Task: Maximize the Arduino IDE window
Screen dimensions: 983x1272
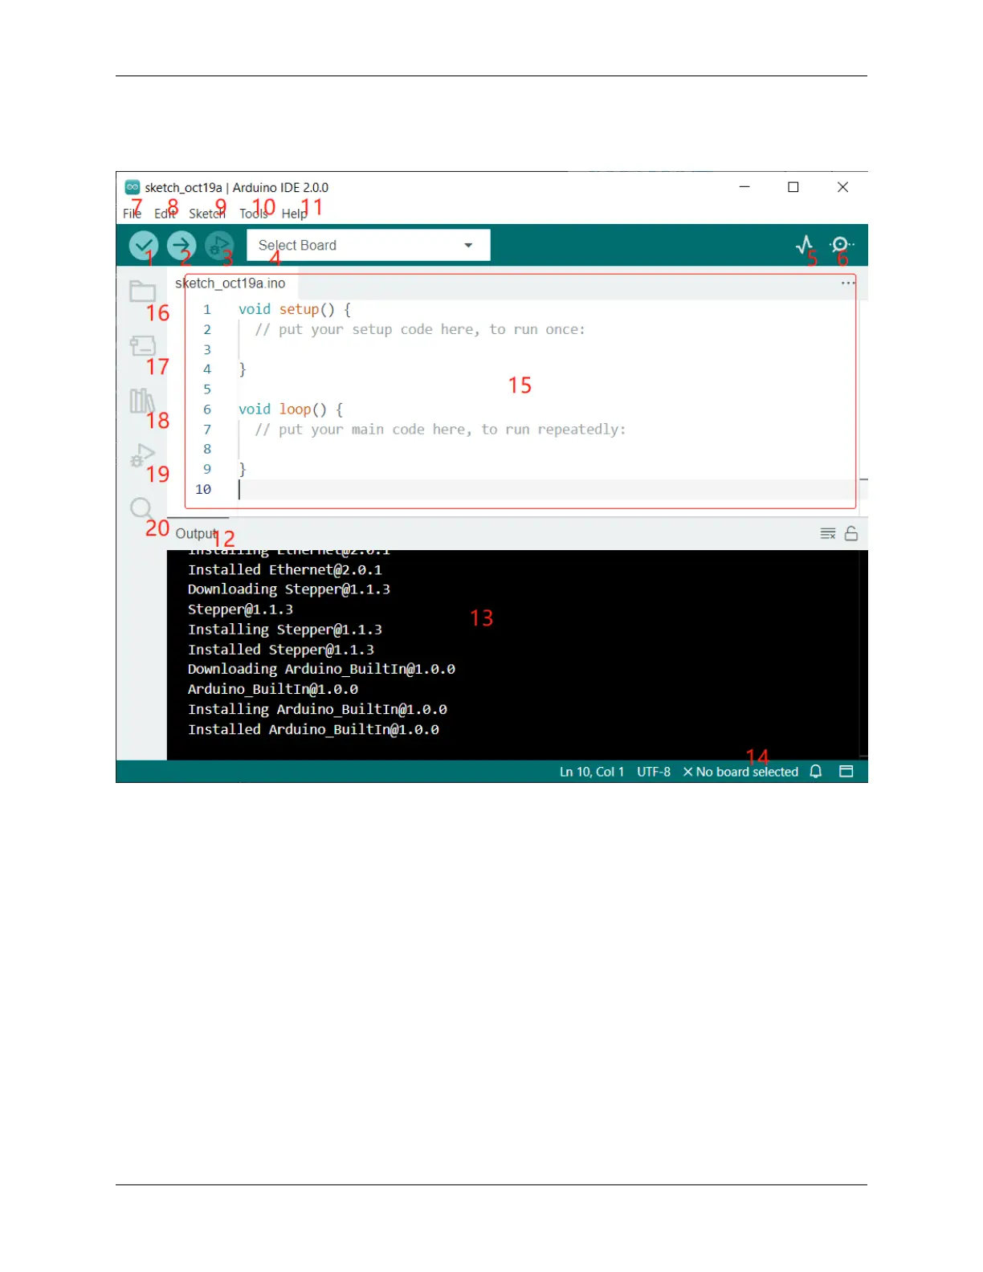Action: [x=793, y=187]
